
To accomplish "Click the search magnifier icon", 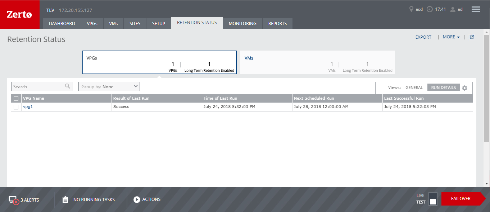I will pyautogui.click(x=68, y=86).
